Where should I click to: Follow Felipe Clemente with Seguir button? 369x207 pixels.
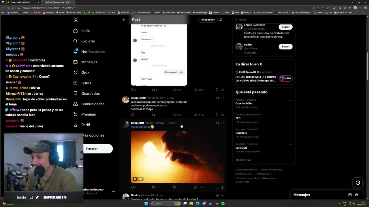(x=285, y=27)
